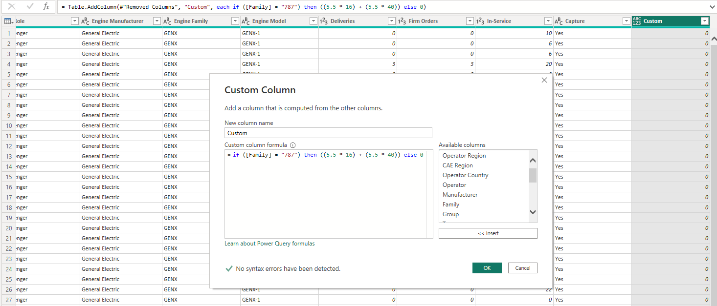Click the Engine Family data type icon
This screenshot has width=717, height=306.
167,21
